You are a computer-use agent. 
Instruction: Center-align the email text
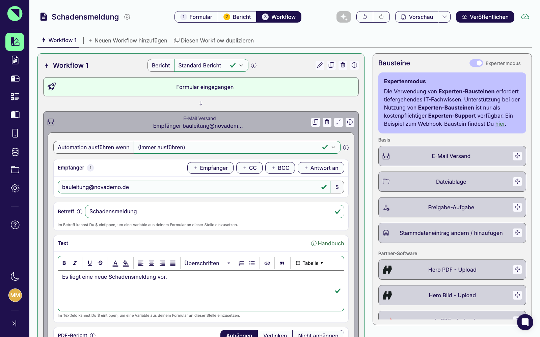(152, 263)
